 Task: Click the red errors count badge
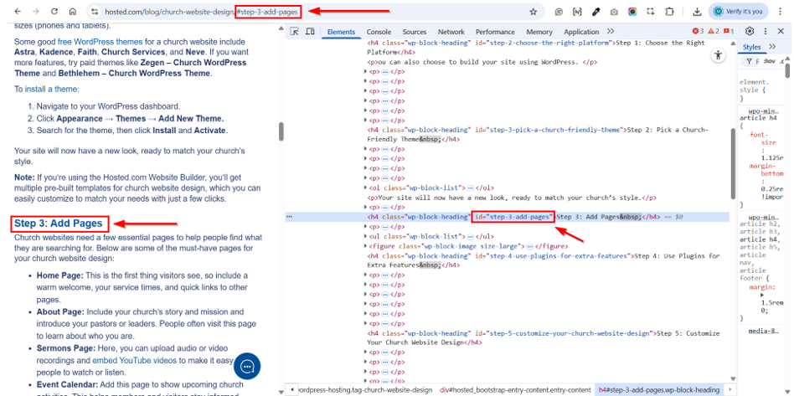point(698,31)
